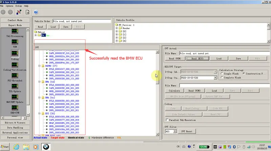The height and width of the screenshot is (151, 271).
Task: Click the BMW E-Sys taskbar icon
Action: [46, 147]
